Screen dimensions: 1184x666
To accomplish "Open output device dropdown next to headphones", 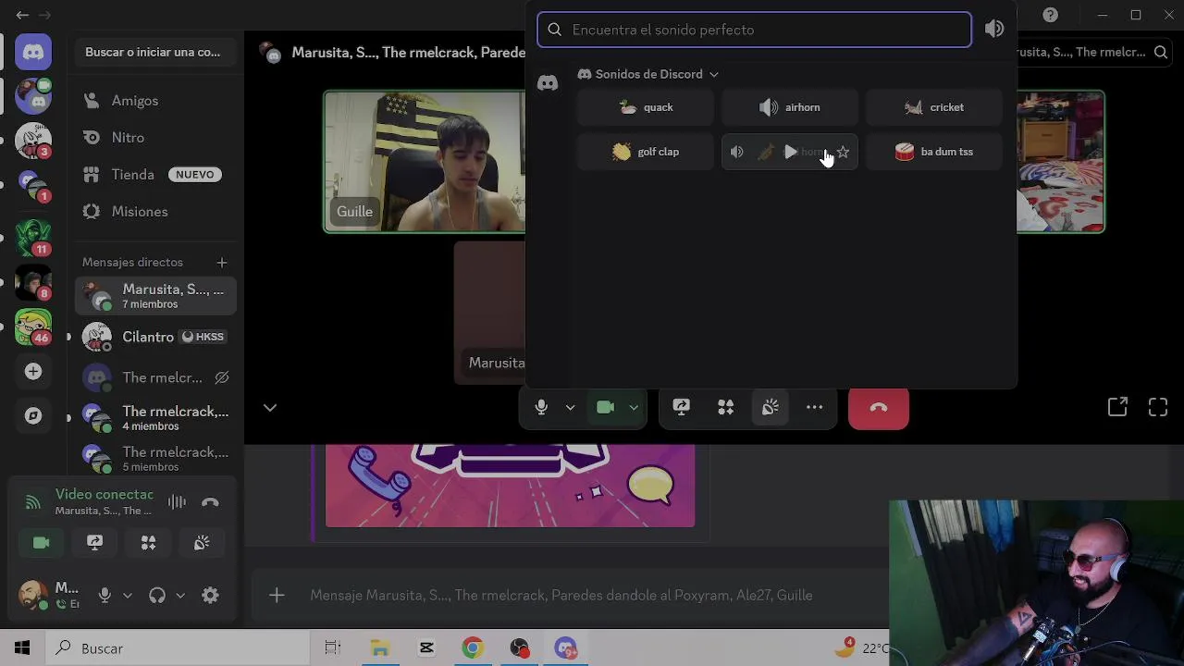I will tap(180, 596).
